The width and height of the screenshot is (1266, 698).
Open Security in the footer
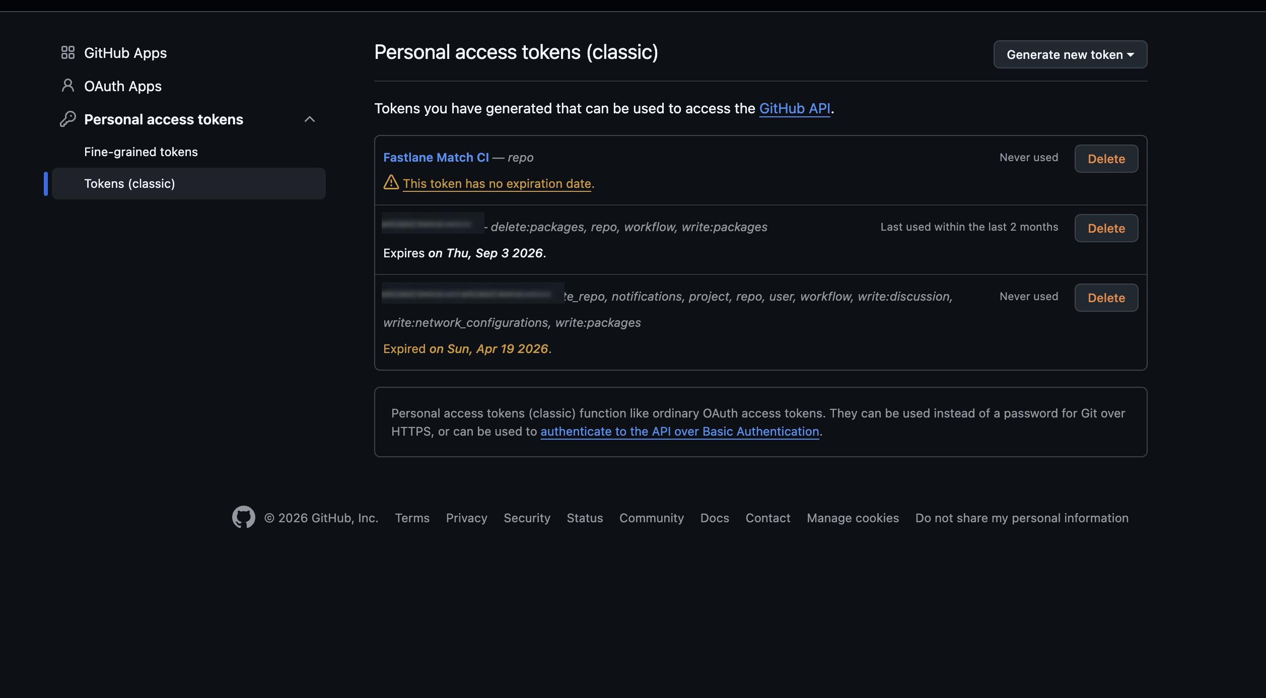tap(527, 518)
